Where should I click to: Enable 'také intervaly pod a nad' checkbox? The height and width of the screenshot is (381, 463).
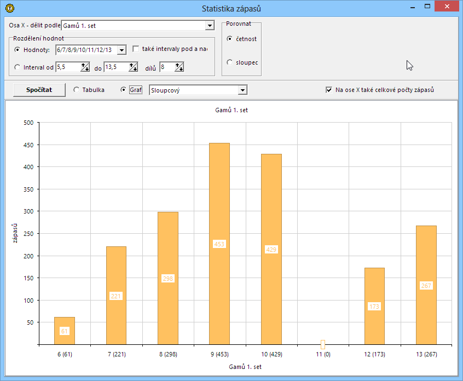click(x=136, y=49)
